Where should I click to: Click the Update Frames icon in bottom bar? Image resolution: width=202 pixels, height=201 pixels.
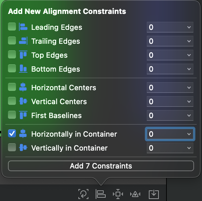(x=83, y=193)
